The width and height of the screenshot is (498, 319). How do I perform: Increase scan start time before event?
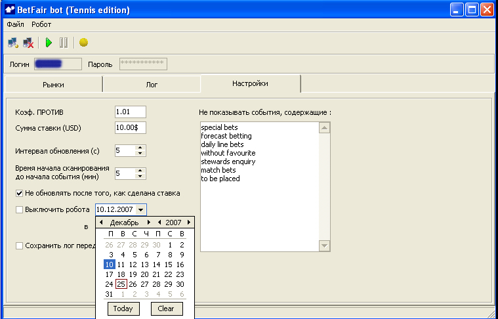140,171
